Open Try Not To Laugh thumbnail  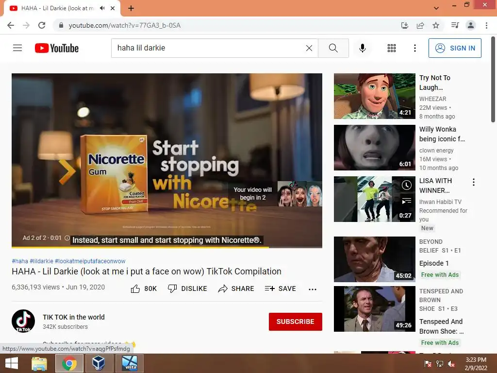point(374,96)
